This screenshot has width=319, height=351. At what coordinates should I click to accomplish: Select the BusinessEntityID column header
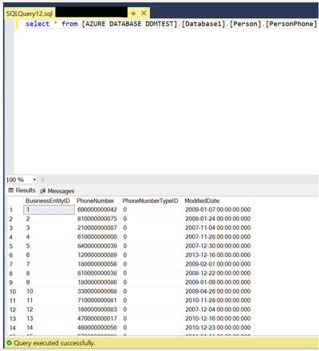pyautogui.click(x=48, y=201)
